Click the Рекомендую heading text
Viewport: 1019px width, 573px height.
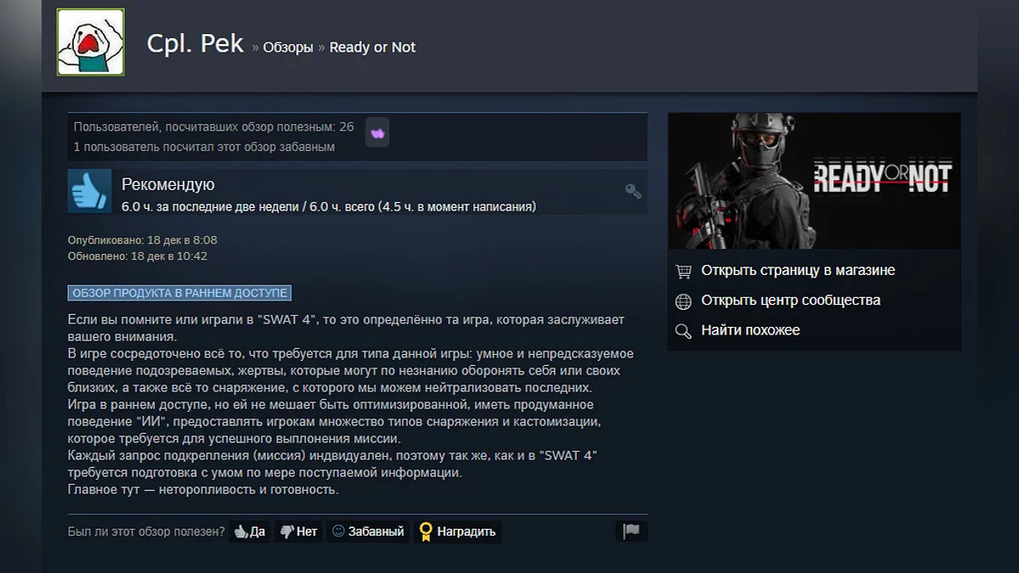(x=168, y=184)
